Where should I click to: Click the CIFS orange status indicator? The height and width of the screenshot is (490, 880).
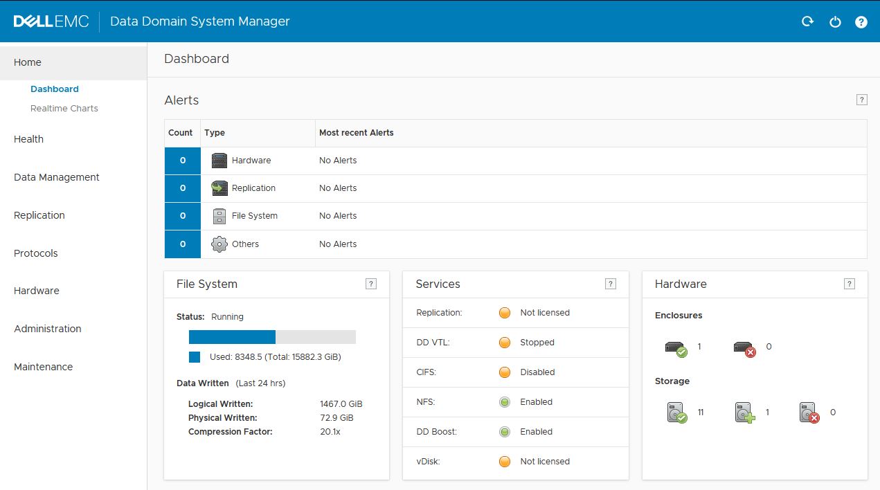point(505,372)
